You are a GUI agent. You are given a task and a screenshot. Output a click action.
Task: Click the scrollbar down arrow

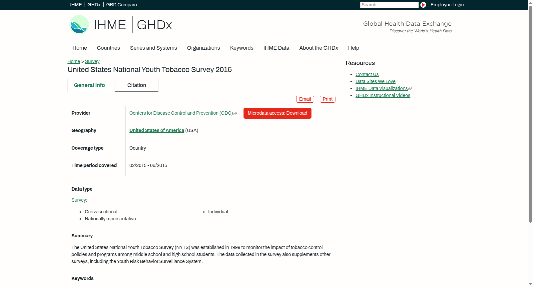[530, 284]
